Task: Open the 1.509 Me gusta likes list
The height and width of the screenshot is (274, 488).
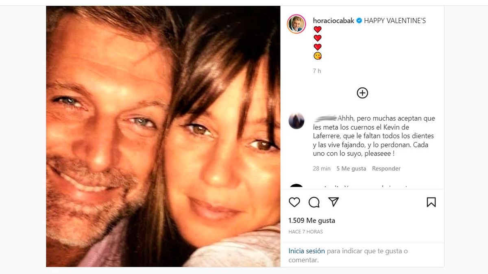Action: pyautogui.click(x=312, y=220)
